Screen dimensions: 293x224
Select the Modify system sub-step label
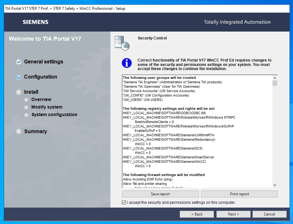point(47,107)
